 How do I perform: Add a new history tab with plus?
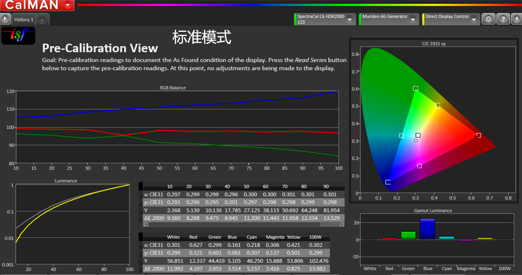pyautogui.click(x=42, y=20)
